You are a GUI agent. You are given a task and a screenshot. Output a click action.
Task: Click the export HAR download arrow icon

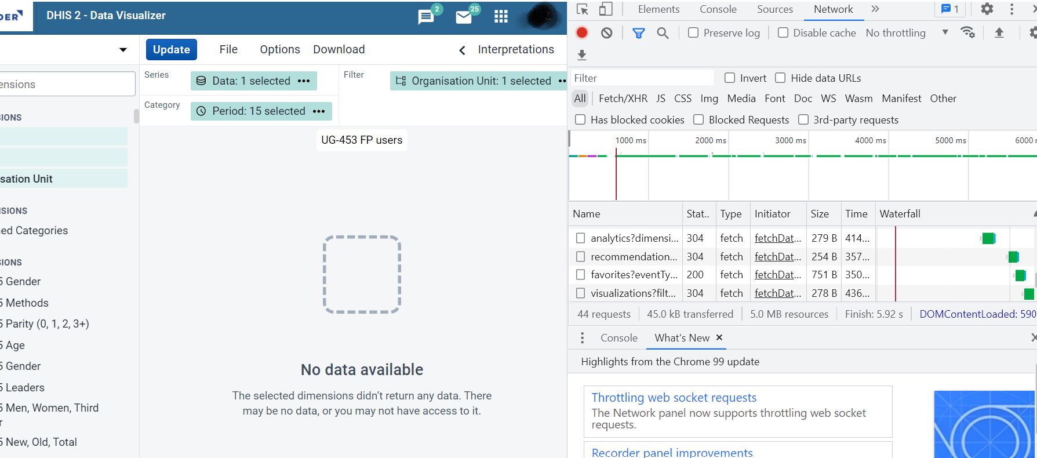point(583,55)
